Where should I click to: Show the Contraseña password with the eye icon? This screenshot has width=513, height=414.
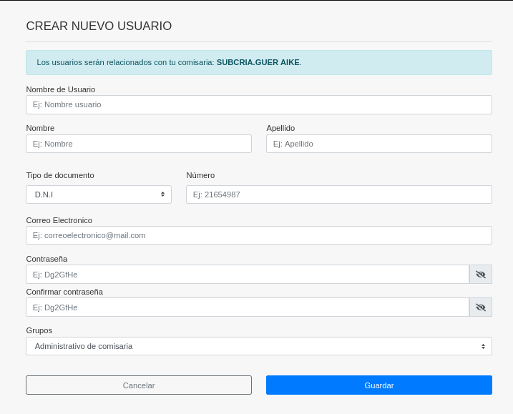pos(480,275)
